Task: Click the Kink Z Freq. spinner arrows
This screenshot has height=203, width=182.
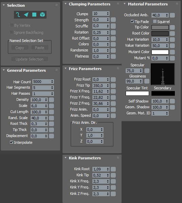Action: 108,194
